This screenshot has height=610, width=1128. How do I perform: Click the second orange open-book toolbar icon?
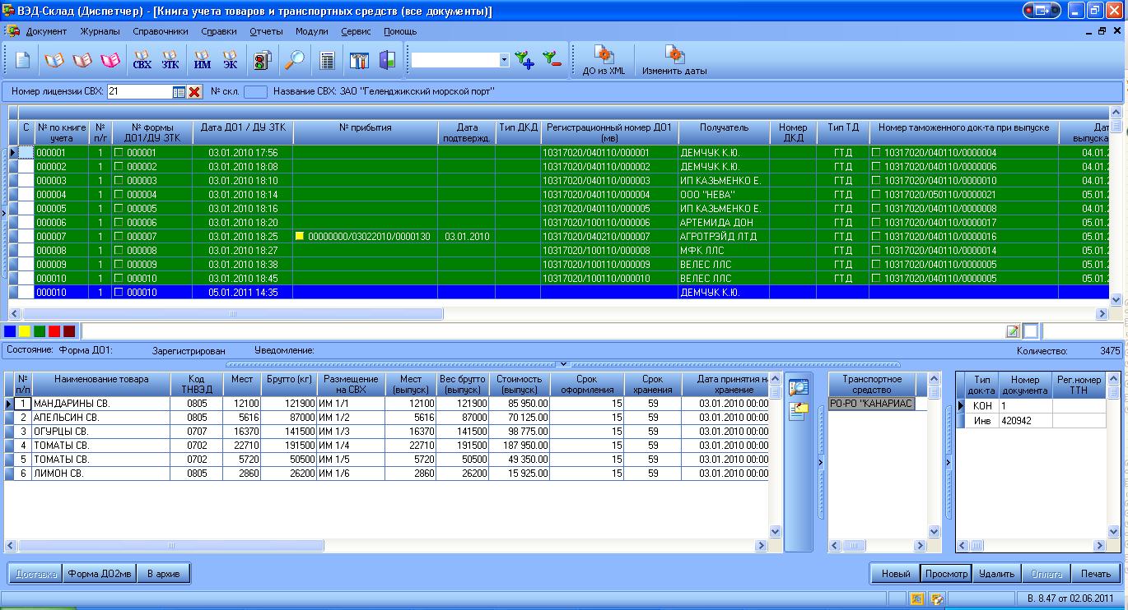coord(82,60)
